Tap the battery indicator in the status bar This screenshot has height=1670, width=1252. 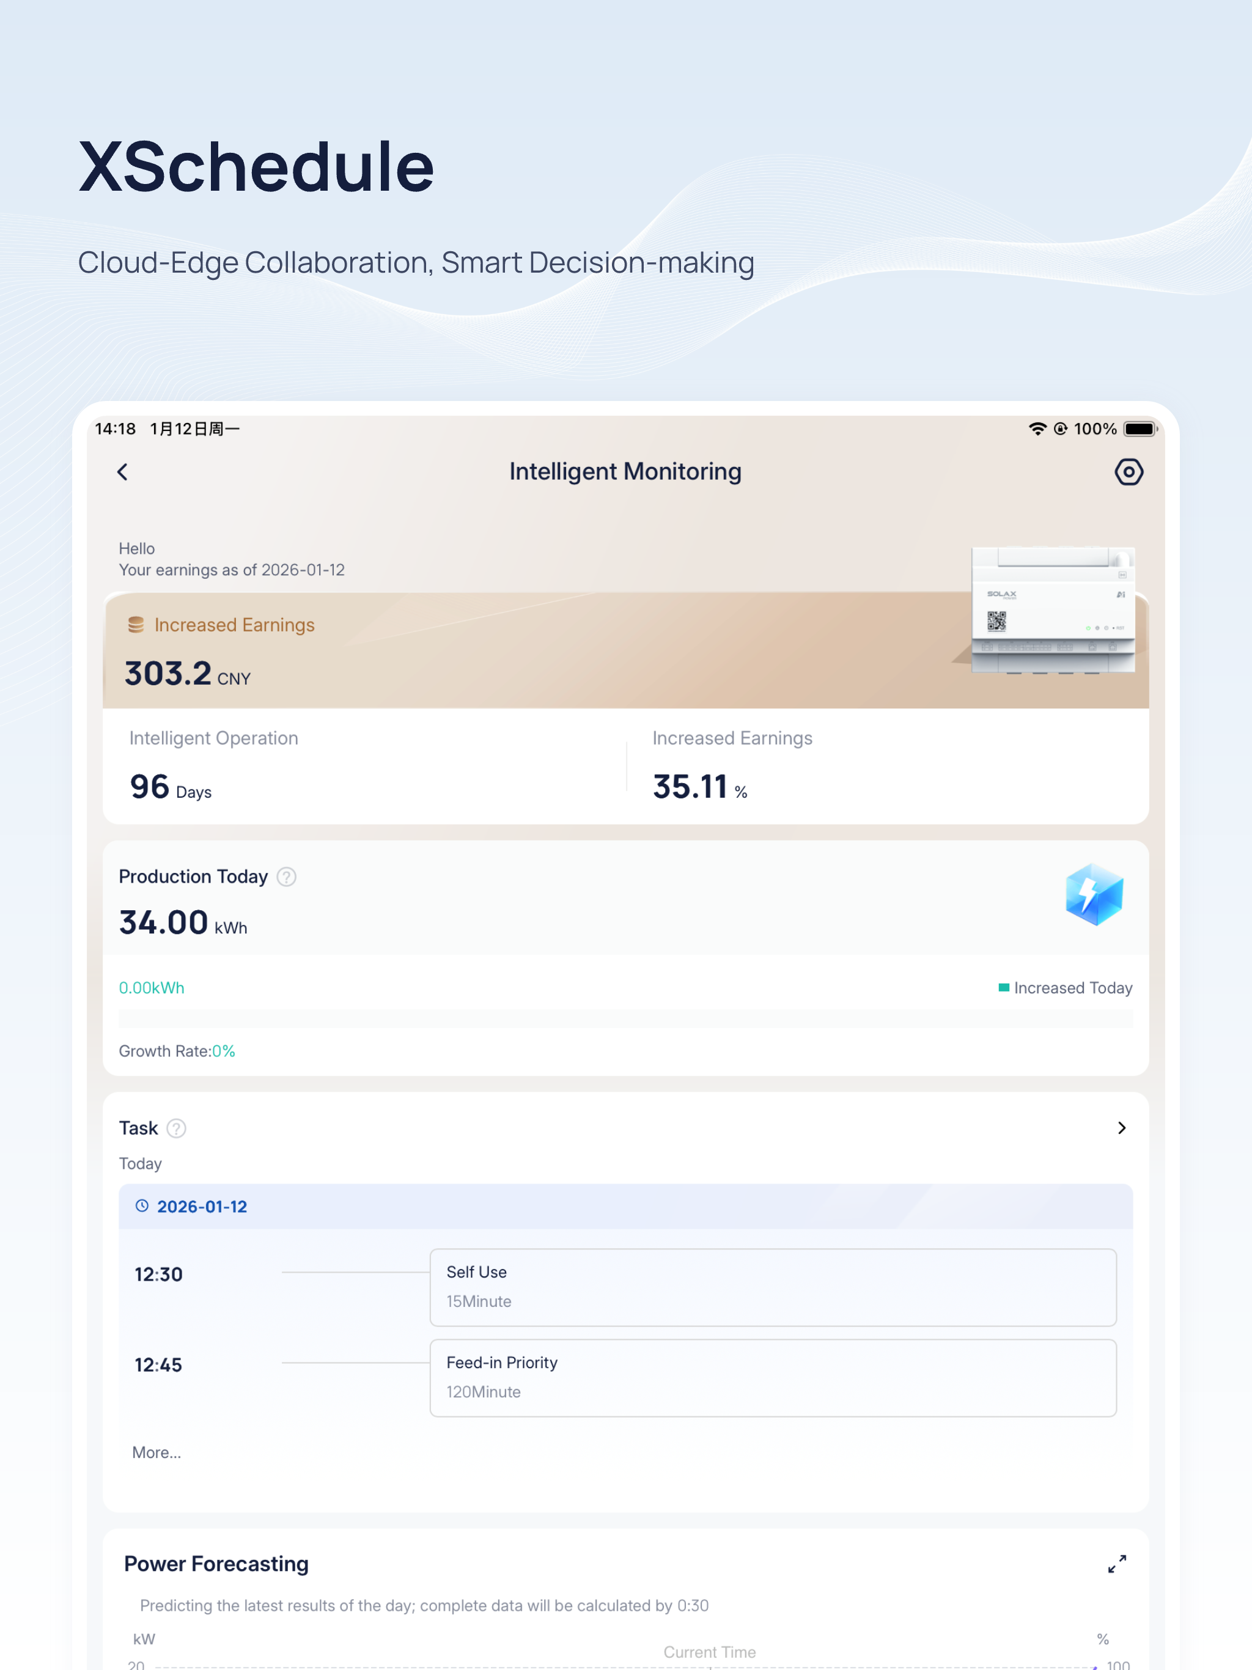(x=1140, y=428)
